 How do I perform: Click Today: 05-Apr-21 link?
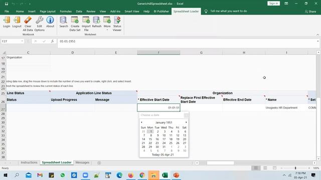[x=163, y=154]
